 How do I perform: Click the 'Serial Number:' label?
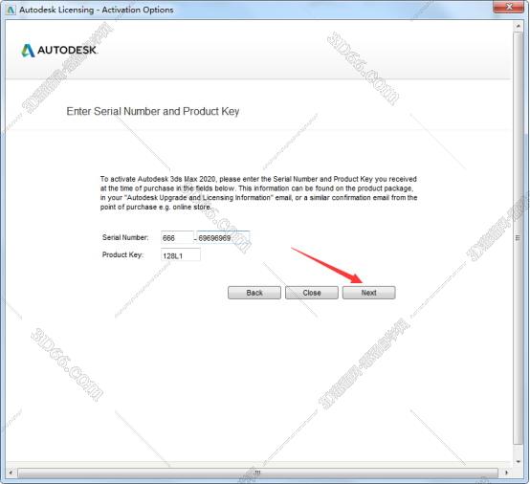point(125,237)
